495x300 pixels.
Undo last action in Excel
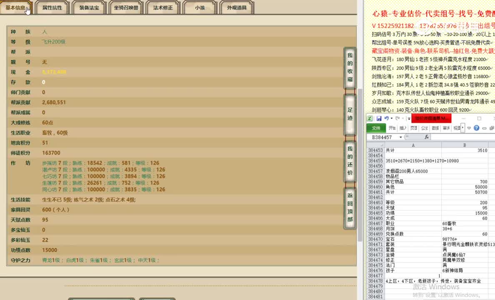click(386, 118)
